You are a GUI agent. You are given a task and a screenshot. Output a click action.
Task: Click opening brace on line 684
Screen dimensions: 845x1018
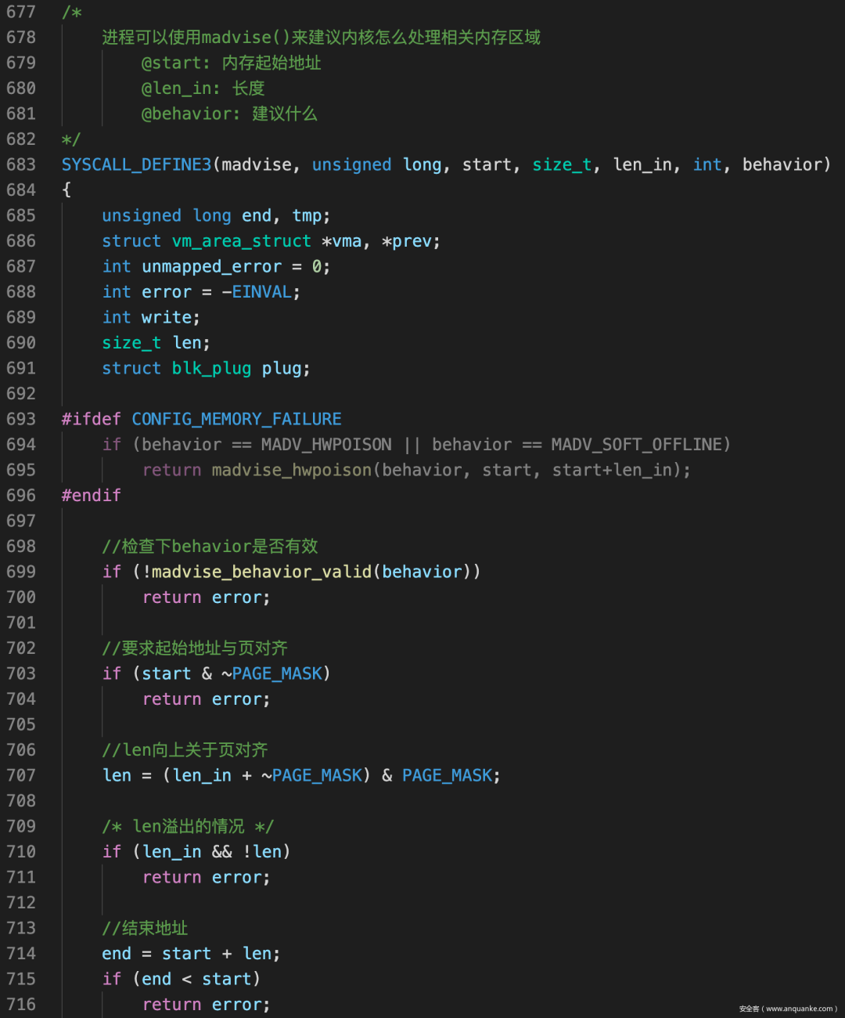pyautogui.click(x=67, y=190)
